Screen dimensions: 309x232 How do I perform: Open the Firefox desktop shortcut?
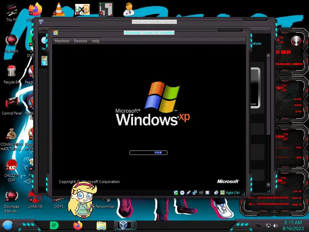(x=35, y=9)
